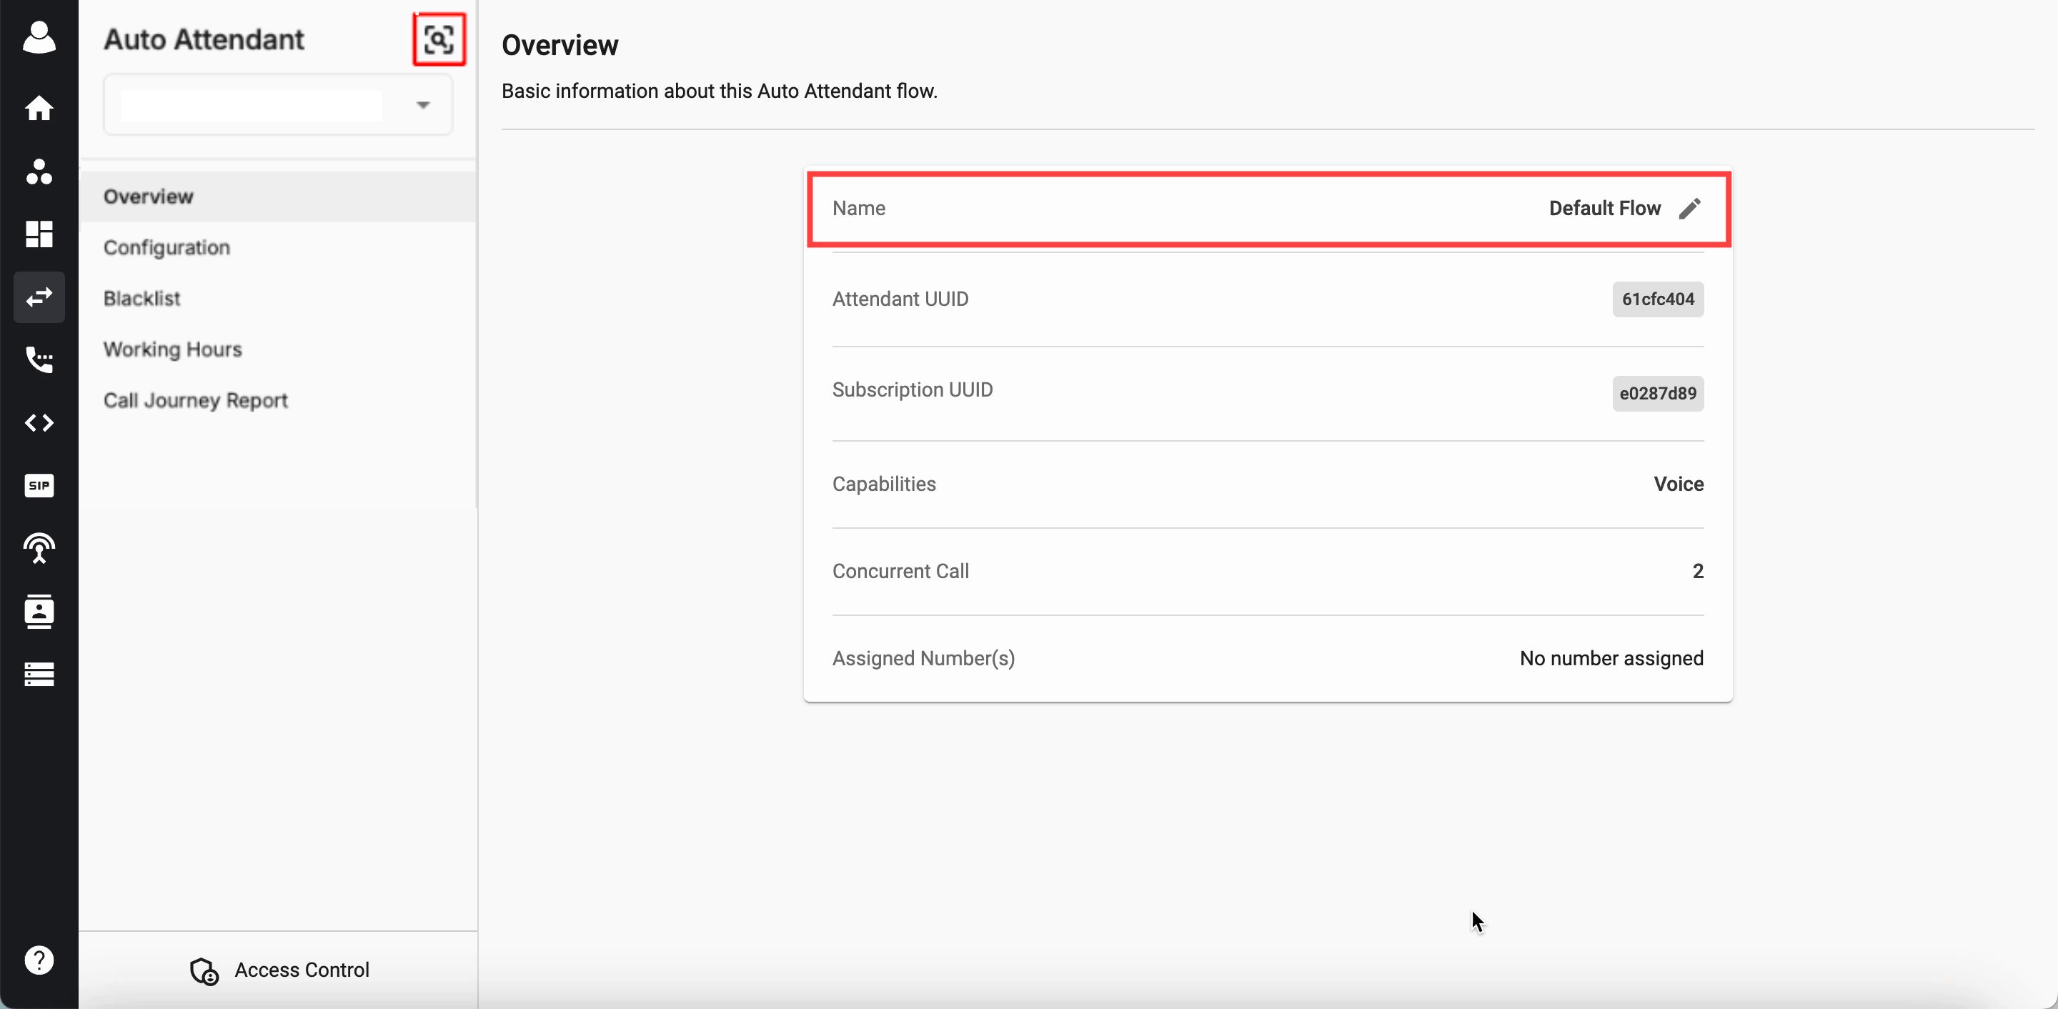Open the broadcast antenna icon

tap(39, 549)
